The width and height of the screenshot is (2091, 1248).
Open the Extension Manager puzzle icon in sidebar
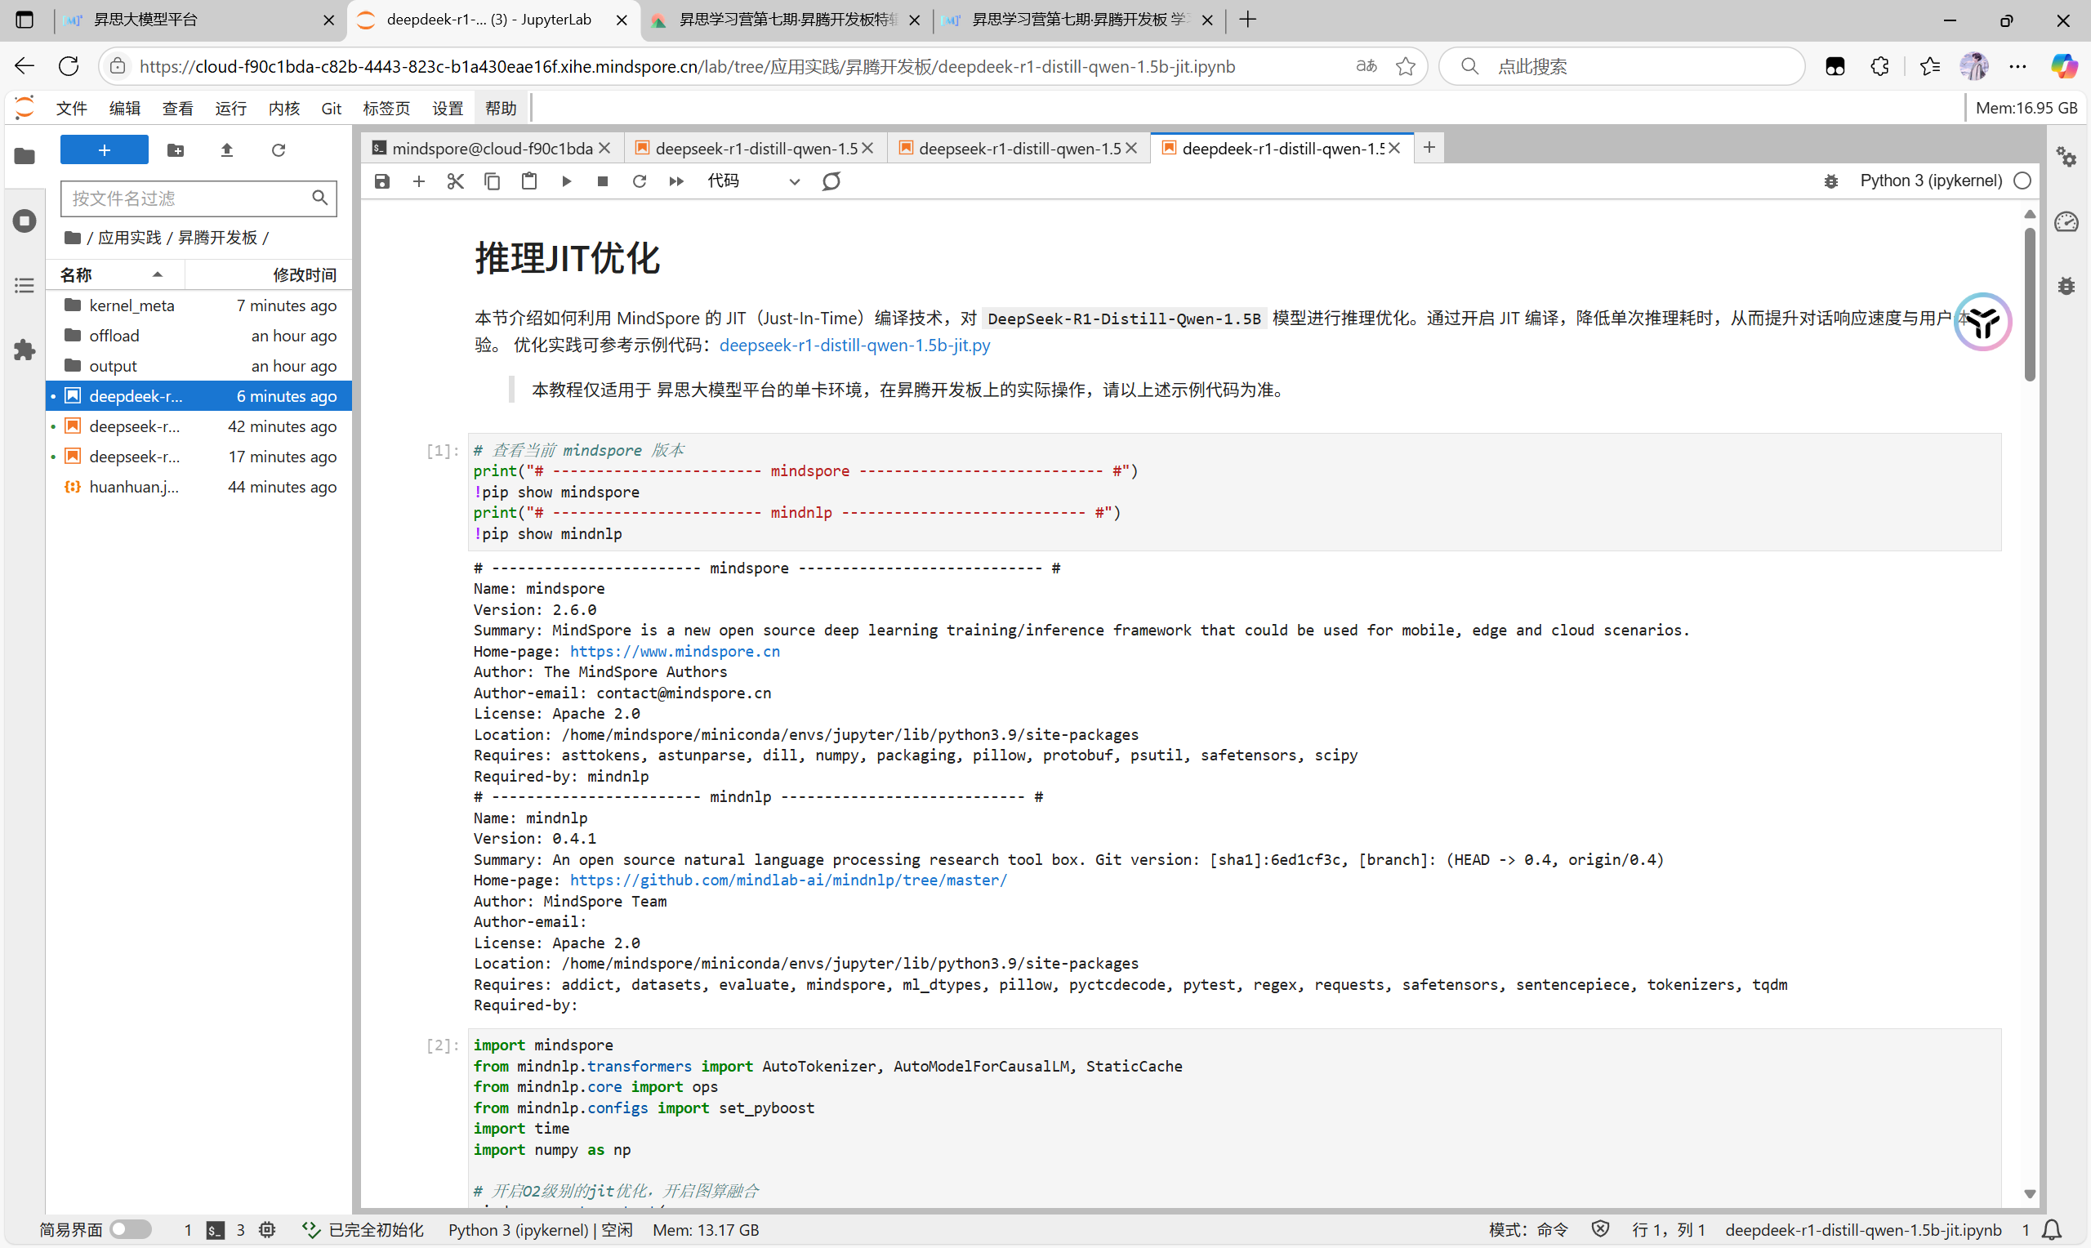tap(25, 350)
